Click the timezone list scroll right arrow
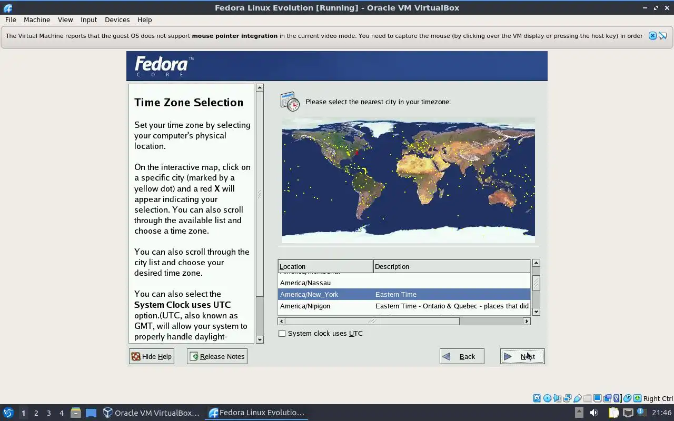This screenshot has height=421, width=674. coord(527,321)
